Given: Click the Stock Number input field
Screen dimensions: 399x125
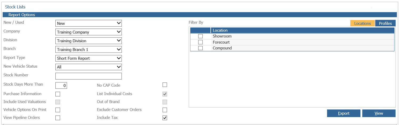Looking at the screenshot, I should [89, 76].
